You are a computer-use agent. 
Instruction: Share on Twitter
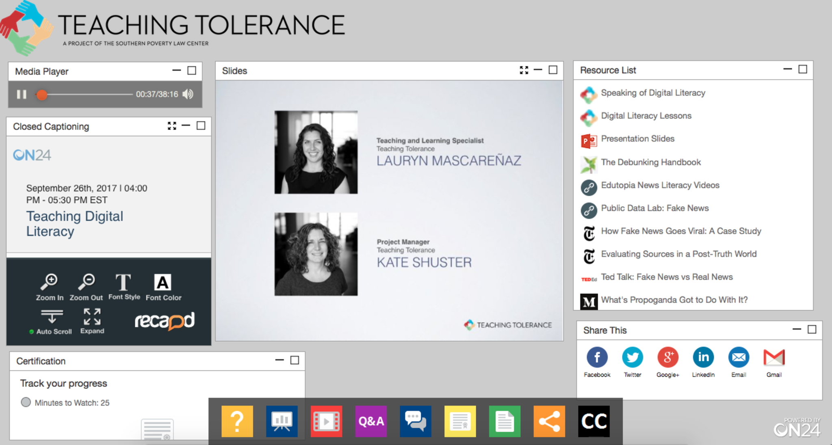click(633, 358)
